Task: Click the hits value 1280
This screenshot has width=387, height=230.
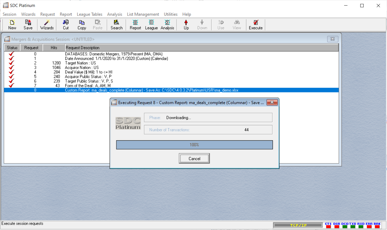Action: [56, 63]
